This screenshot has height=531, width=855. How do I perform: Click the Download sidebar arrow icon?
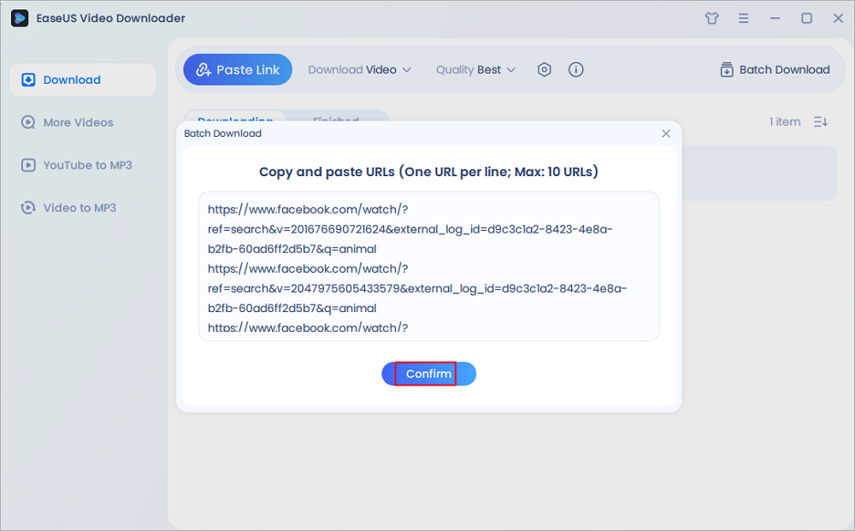click(28, 80)
